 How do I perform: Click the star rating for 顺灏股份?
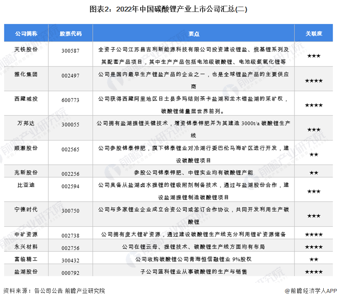pyautogui.click(x=314, y=155)
